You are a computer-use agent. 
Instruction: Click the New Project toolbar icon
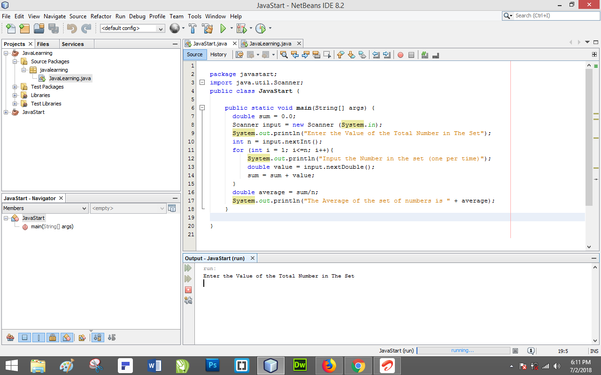24,29
